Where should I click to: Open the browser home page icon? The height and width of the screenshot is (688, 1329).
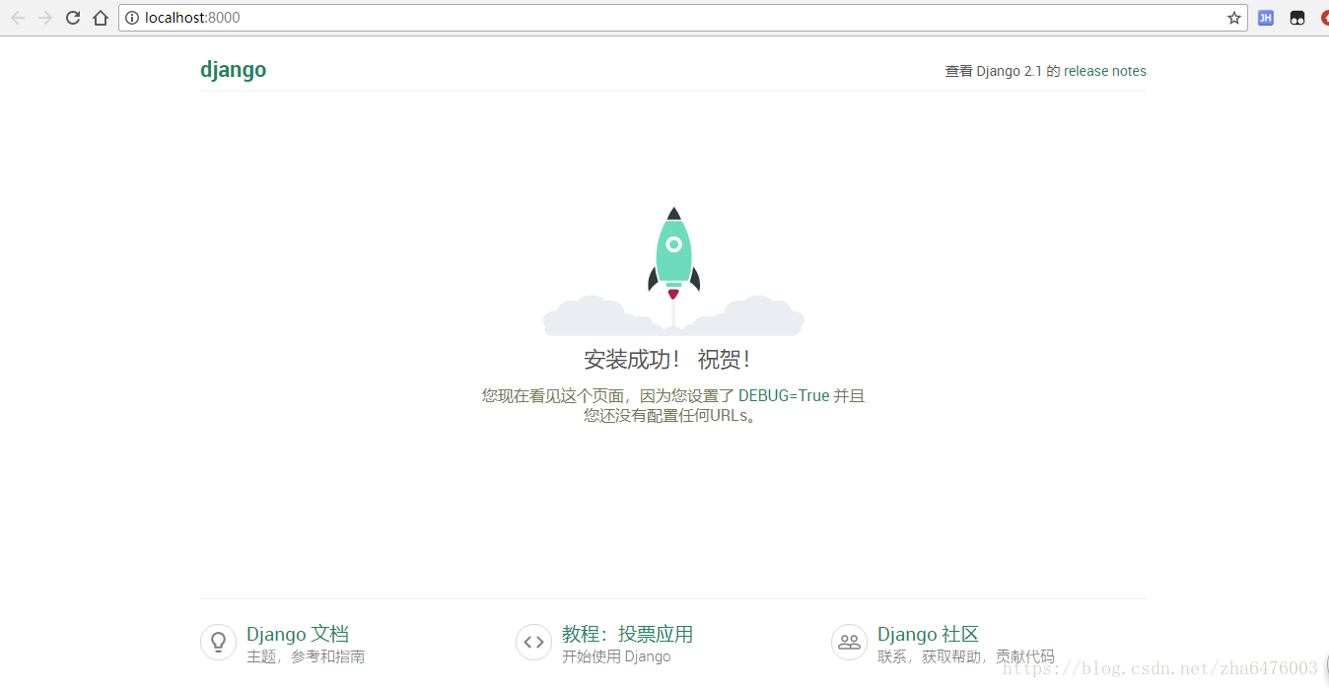click(x=101, y=18)
